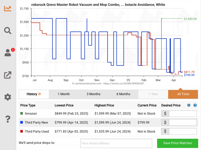Toggle the red Third Party Used square
The image size is (201, 150).
click(x=22, y=132)
